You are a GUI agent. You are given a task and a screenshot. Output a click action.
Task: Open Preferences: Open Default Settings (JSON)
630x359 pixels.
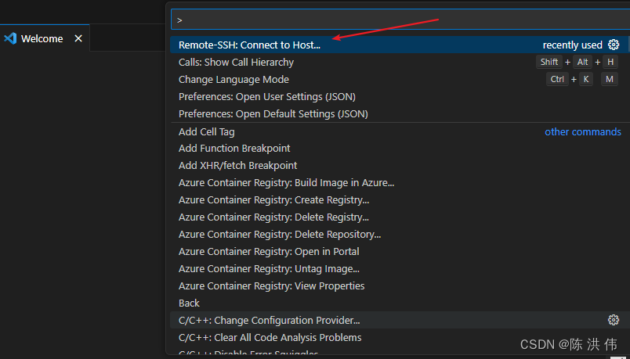tap(273, 113)
